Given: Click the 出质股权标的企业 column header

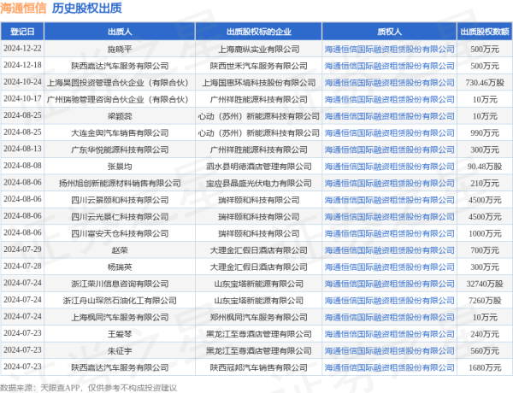Looking at the screenshot, I should (x=259, y=32).
